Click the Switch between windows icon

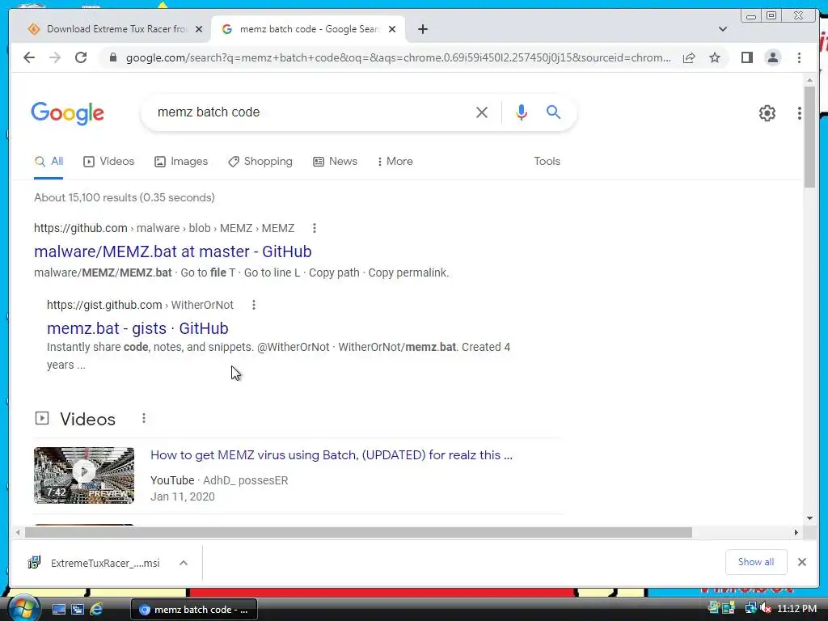pyautogui.click(x=78, y=609)
